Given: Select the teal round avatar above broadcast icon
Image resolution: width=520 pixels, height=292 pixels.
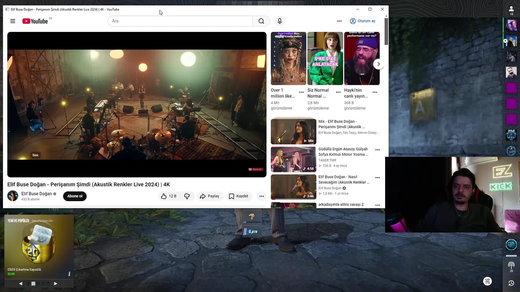Looking at the screenshot, I should [x=511, y=245].
